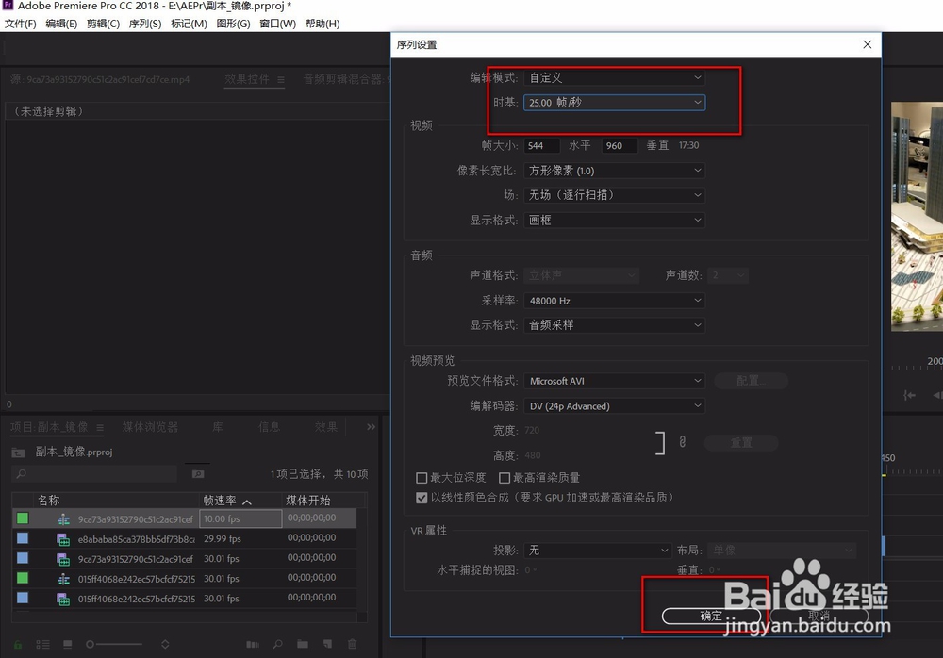Click the Find magnifier in project footer

coord(277,644)
